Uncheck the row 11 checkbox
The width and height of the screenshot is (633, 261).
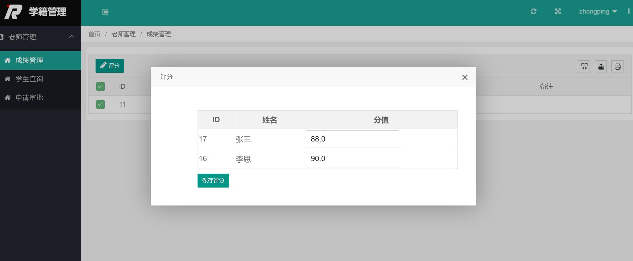pyautogui.click(x=100, y=104)
